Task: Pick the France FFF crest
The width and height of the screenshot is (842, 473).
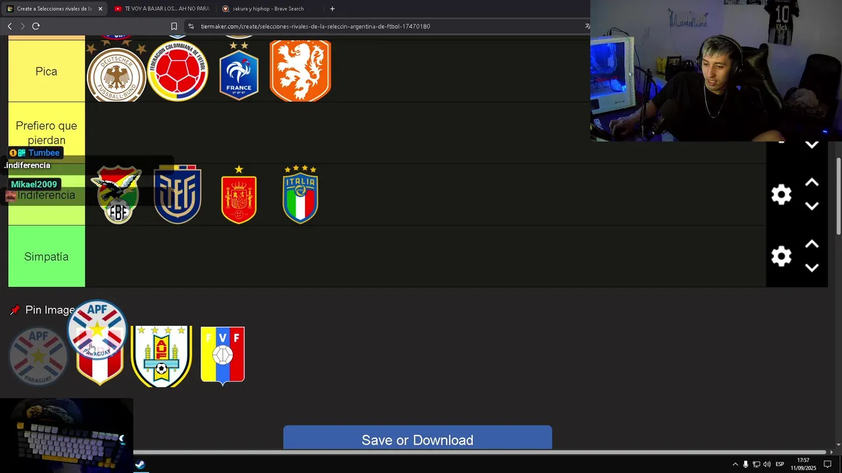Action: pyautogui.click(x=239, y=71)
